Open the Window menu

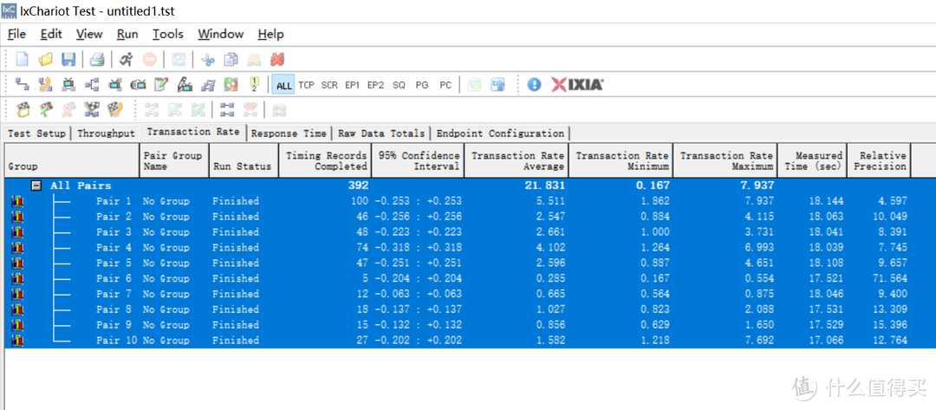pyautogui.click(x=220, y=34)
